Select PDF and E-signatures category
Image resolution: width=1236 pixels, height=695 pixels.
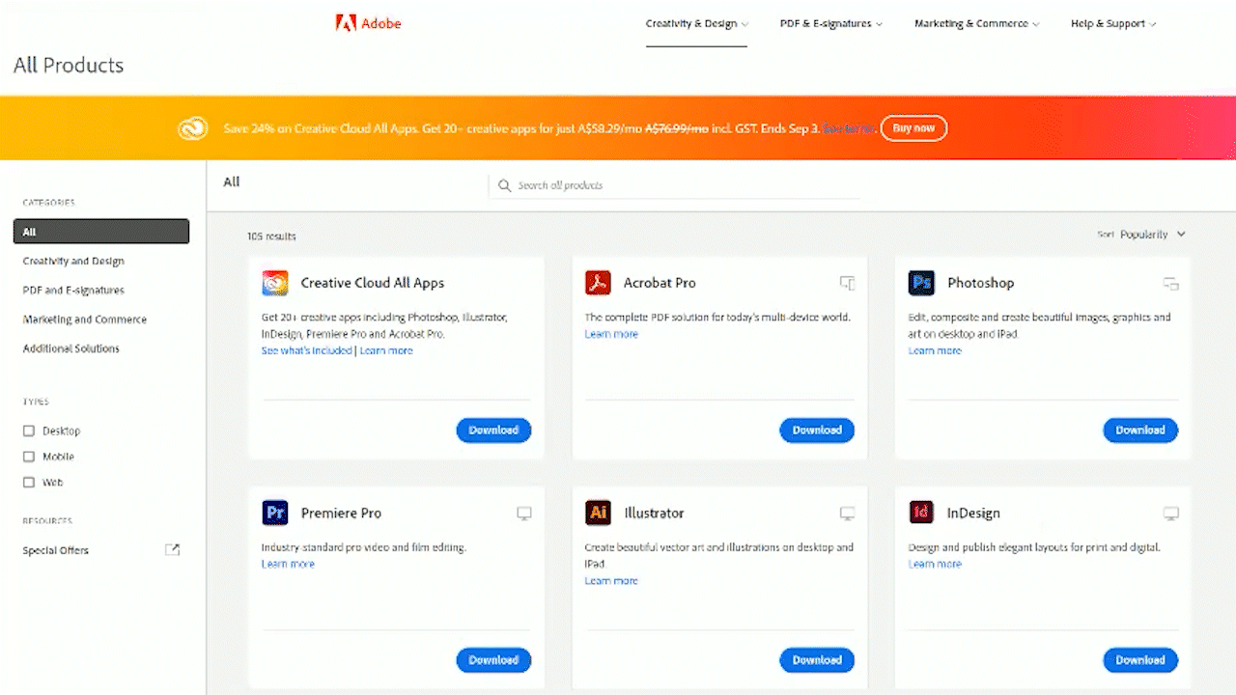click(73, 290)
